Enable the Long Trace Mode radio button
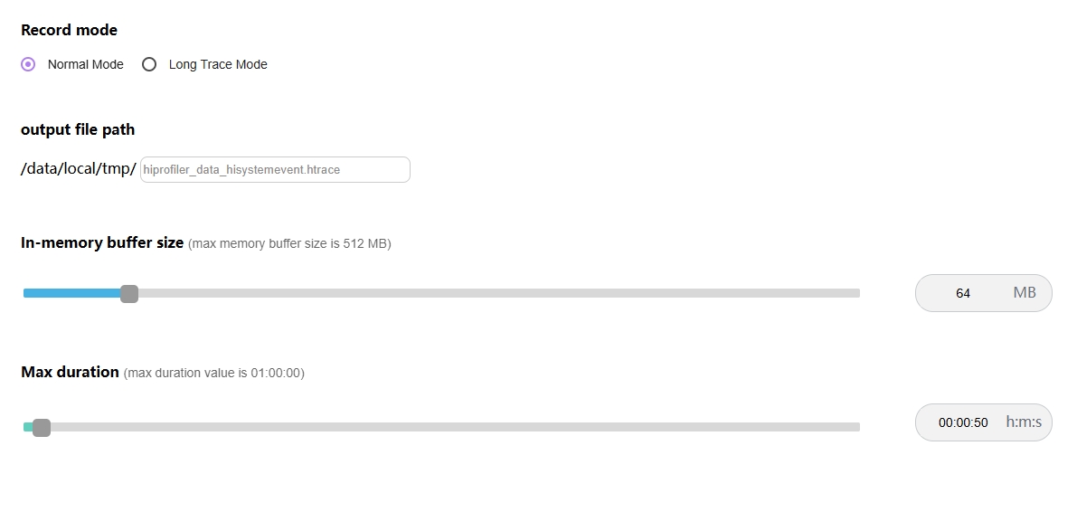Viewport: 1077px width, 512px height. tap(149, 64)
